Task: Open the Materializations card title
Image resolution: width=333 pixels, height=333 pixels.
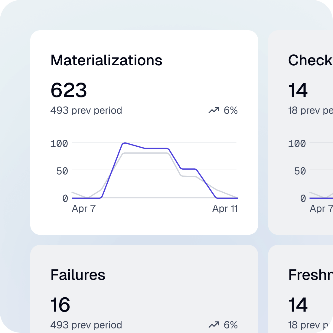Action: tap(106, 60)
